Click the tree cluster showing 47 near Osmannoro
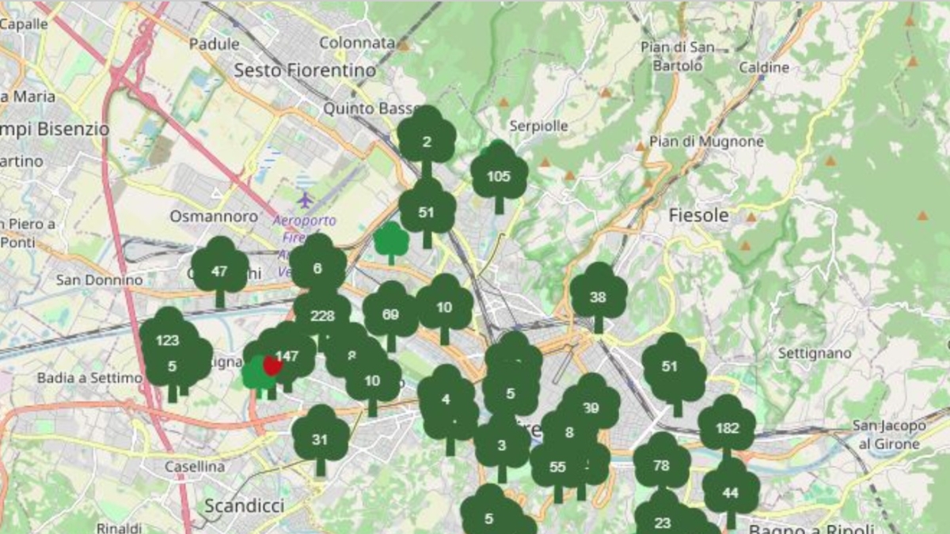The width and height of the screenshot is (950, 534). tap(219, 271)
